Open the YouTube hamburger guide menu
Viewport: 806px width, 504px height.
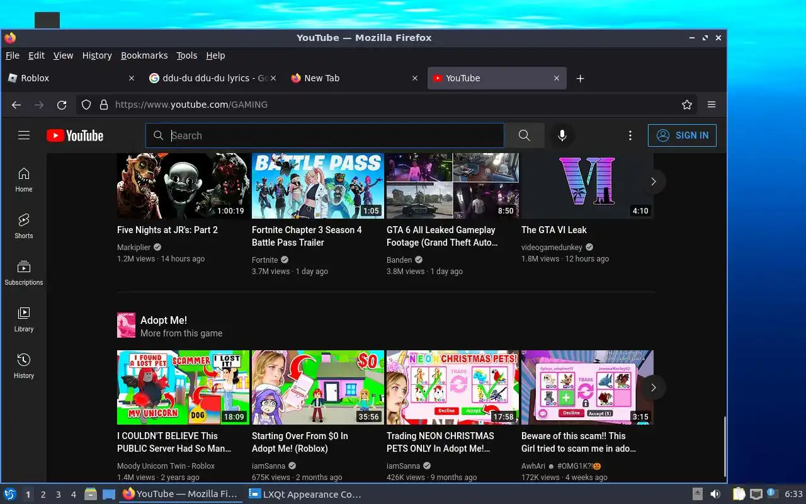[24, 135]
